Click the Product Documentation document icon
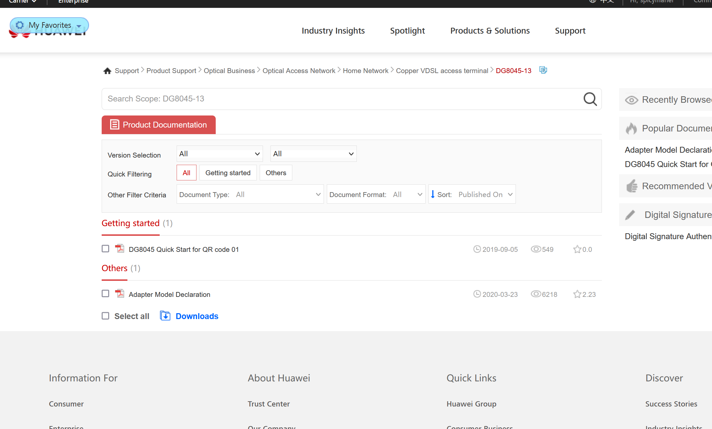712x429 pixels. (x=114, y=125)
